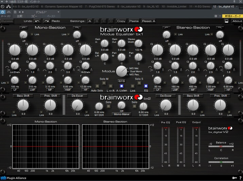This screenshot has height=181, width=243.
Task: Go to next preset arrow
Action: click(x=23, y=12)
